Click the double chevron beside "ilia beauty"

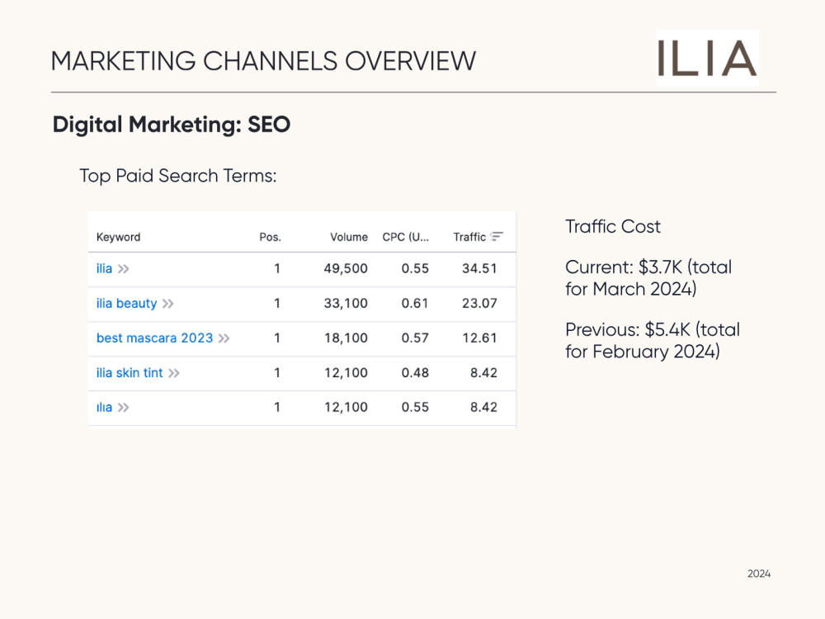(167, 304)
